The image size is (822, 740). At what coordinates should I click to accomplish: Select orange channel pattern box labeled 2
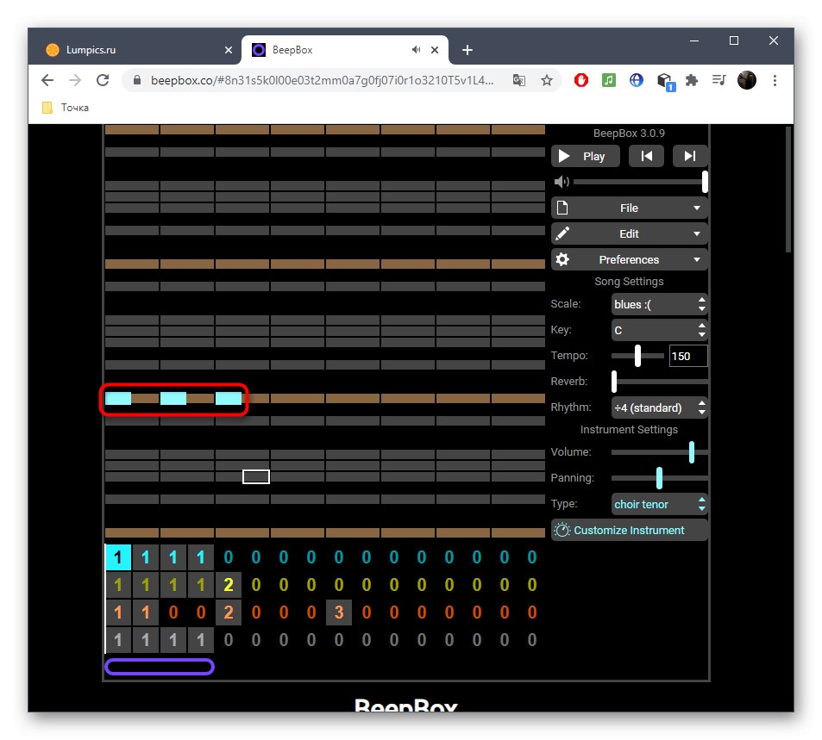click(x=229, y=613)
